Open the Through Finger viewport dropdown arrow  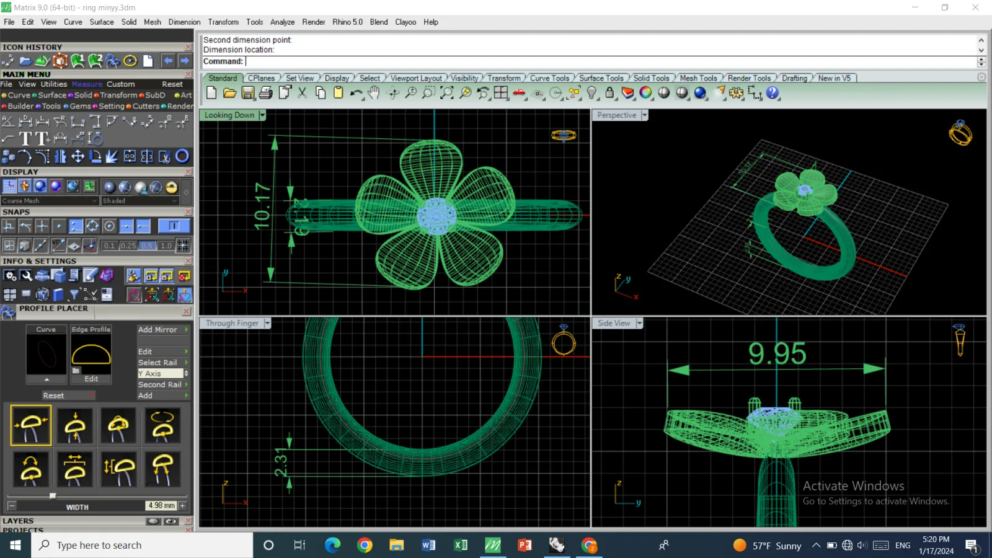(x=267, y=323)
